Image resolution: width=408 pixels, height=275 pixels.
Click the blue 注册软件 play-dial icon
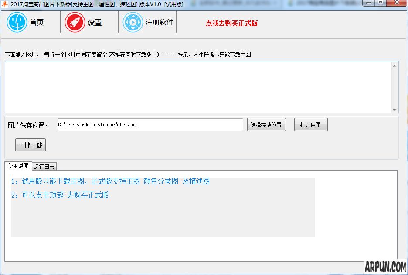[x=133, y=22]
